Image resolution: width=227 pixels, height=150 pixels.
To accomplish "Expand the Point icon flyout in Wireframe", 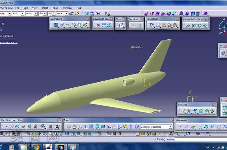I will click(x=183, y=129).
